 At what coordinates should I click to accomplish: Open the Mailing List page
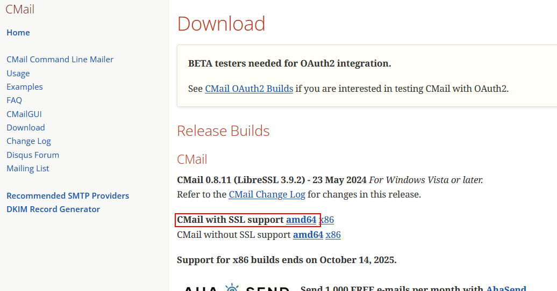[x=28, y=169]
